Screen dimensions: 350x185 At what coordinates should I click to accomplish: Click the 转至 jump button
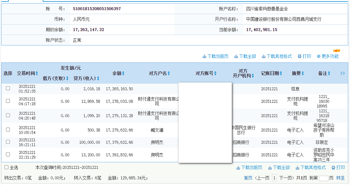point(340,178)
